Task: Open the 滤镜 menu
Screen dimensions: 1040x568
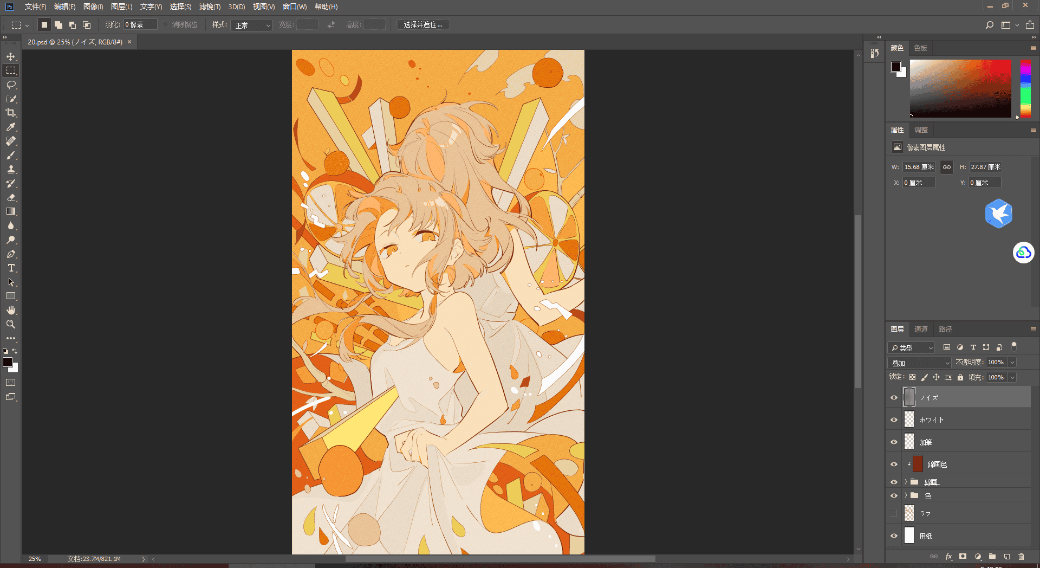Action: 210,7
